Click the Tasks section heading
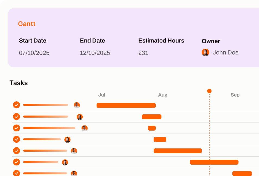The height and width of the screenshot is (176, 259). (18, 83)
